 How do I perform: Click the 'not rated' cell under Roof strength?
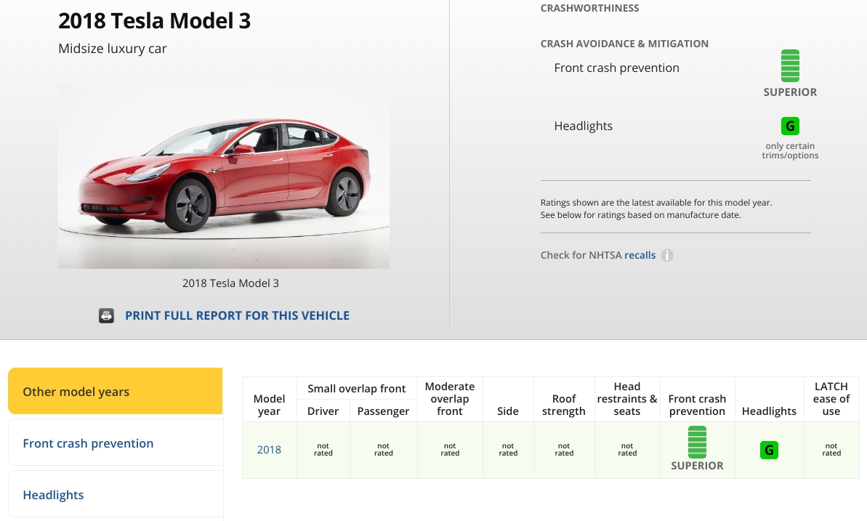(x=563, y=450)
